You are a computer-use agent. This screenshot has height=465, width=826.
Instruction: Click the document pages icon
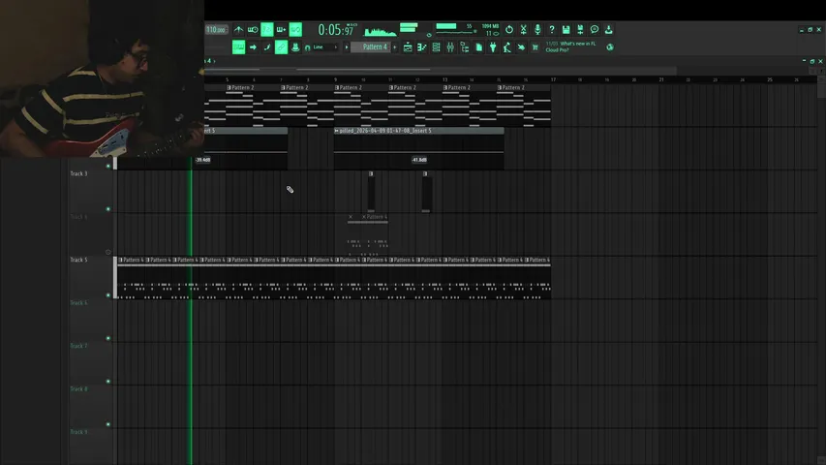(479, 47)
